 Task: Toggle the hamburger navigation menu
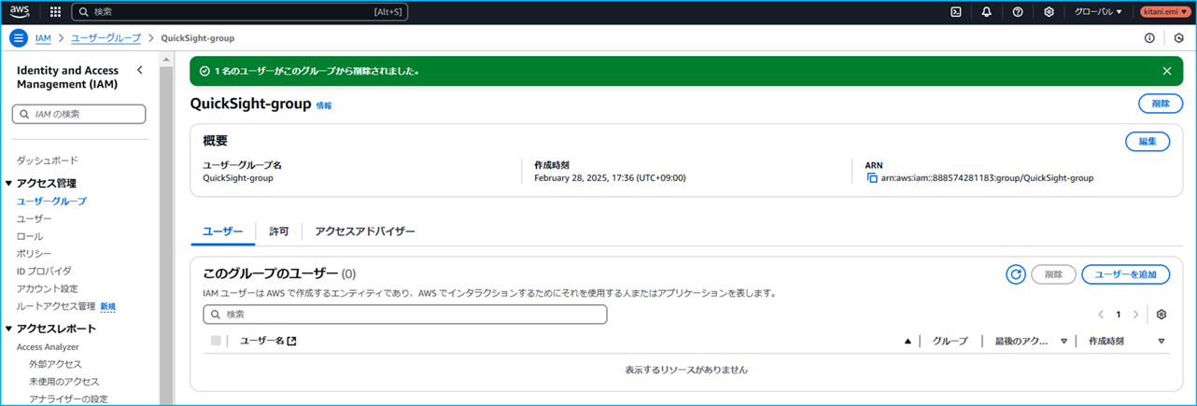point(19,38)
